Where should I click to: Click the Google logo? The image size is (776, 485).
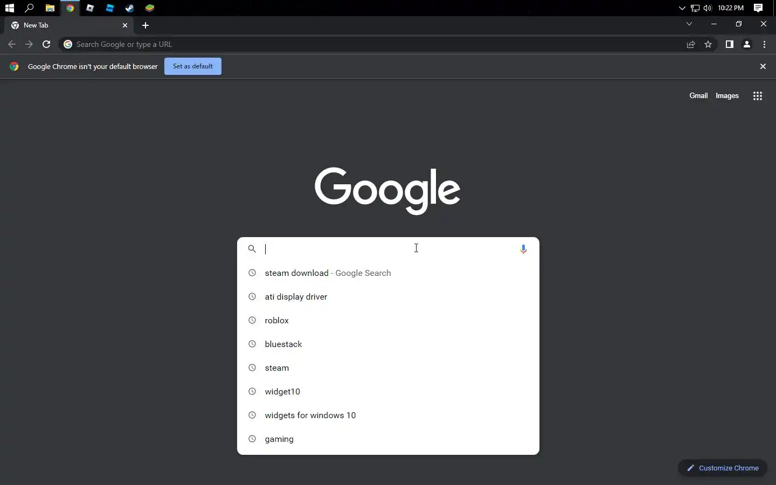387,190
